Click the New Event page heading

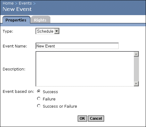point(17,9)
